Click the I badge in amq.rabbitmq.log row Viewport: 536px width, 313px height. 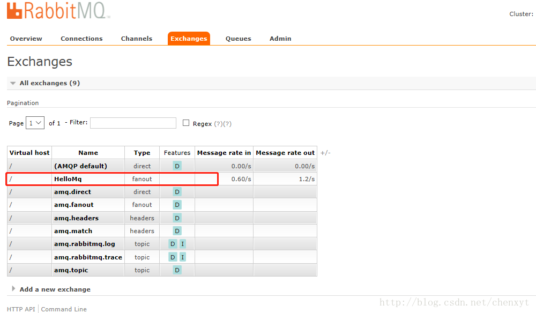183,244
